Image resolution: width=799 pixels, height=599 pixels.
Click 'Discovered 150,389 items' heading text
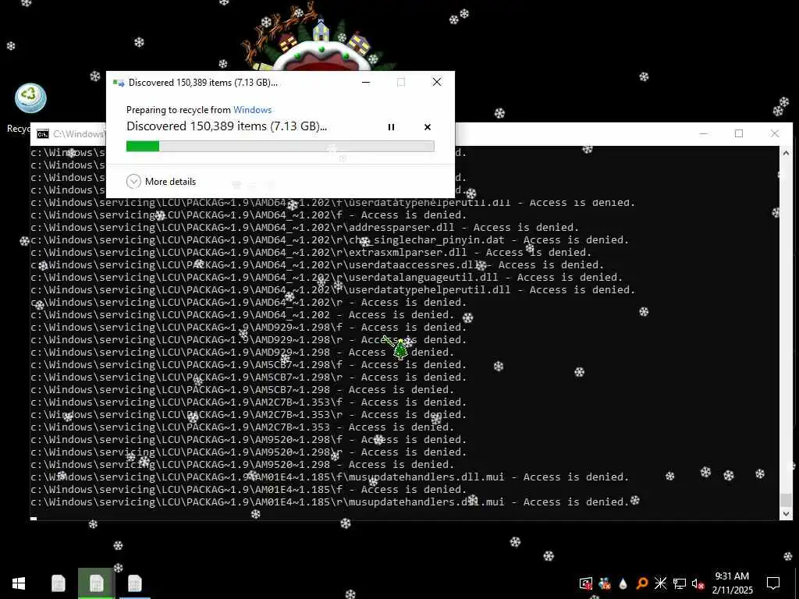coord(227,126)
